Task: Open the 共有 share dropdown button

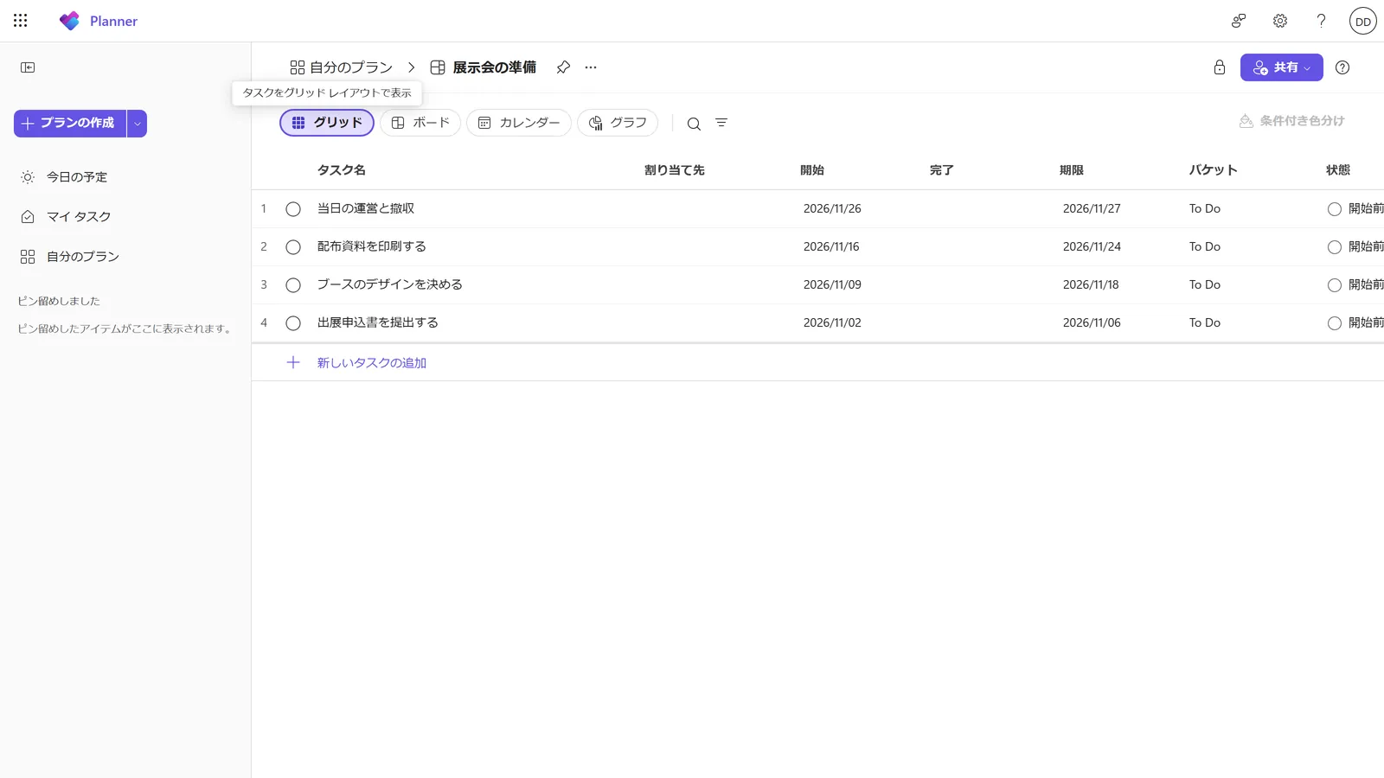Action: point(1282,67)
